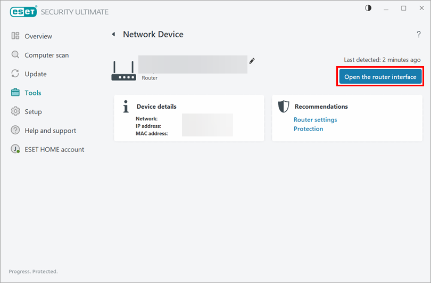Viewport: 431px width, 283px height.
Task: Click the pencil icon to rename device
Action: point(252,61)
